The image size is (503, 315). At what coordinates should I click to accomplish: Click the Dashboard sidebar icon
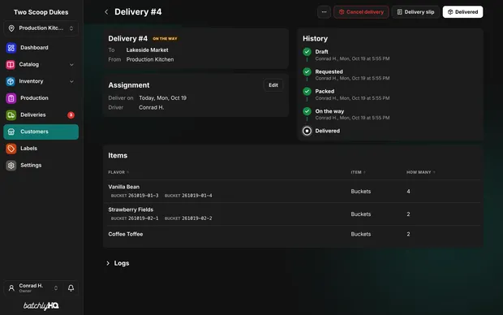11,48
